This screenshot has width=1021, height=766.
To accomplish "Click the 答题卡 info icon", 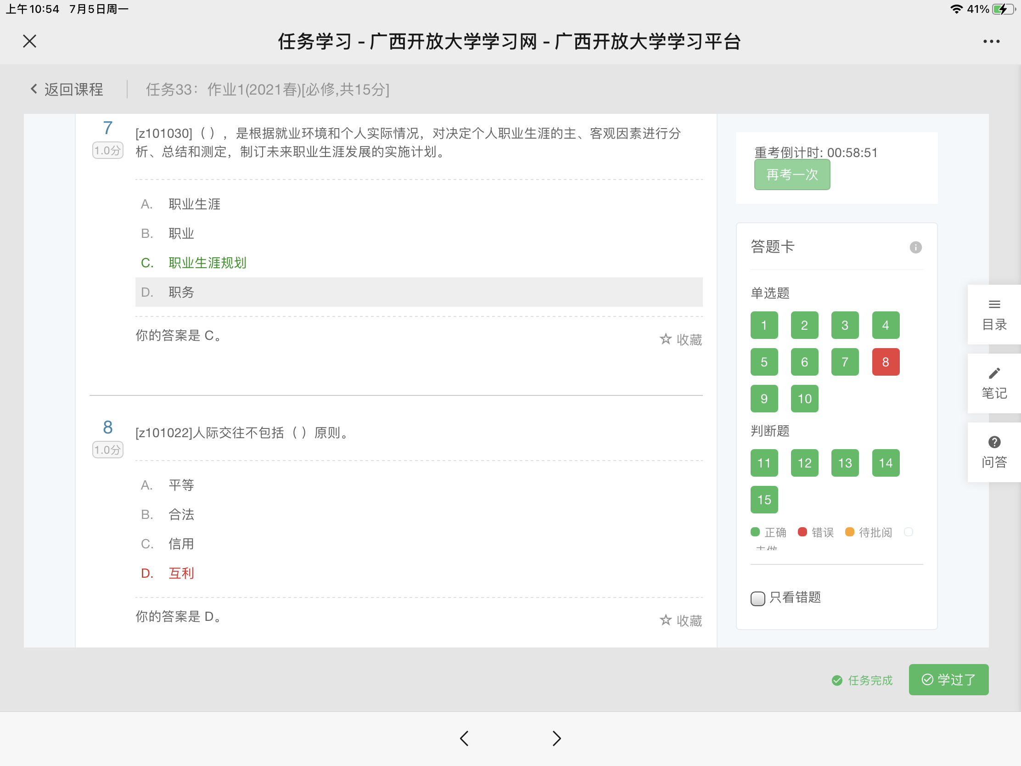I will [915, 248].
